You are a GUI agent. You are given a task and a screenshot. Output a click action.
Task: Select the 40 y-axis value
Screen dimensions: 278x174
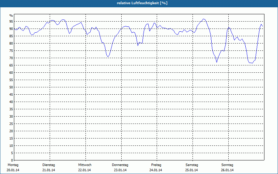(x=11, y=102)
